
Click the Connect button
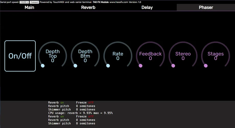[34, 2]
